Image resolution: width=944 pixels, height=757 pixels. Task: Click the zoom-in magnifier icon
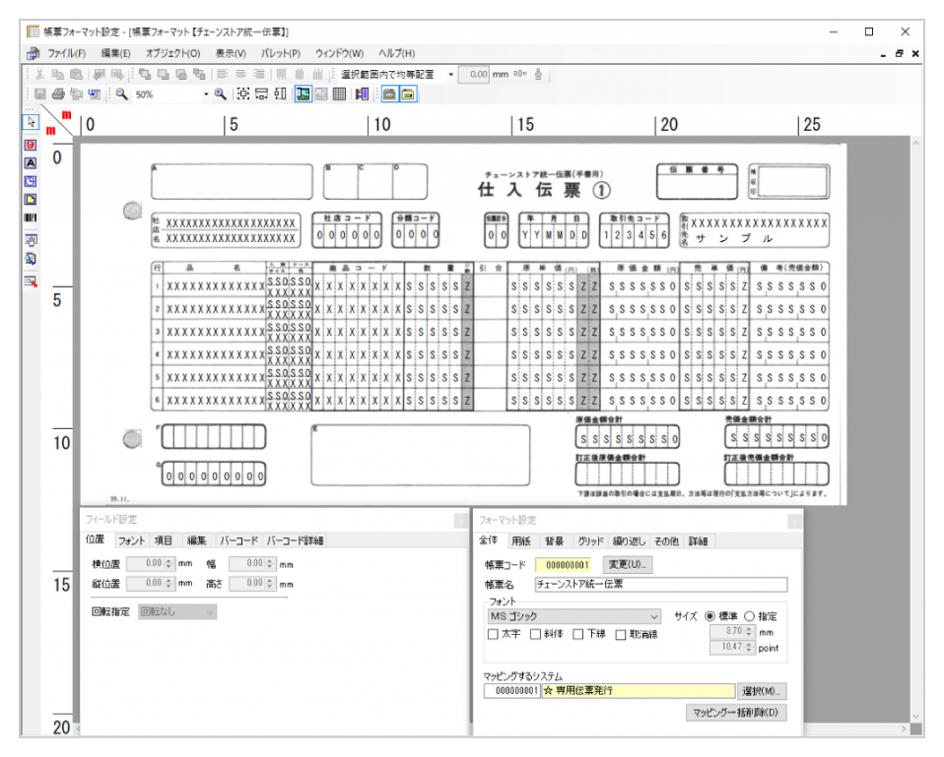[221, 95]
